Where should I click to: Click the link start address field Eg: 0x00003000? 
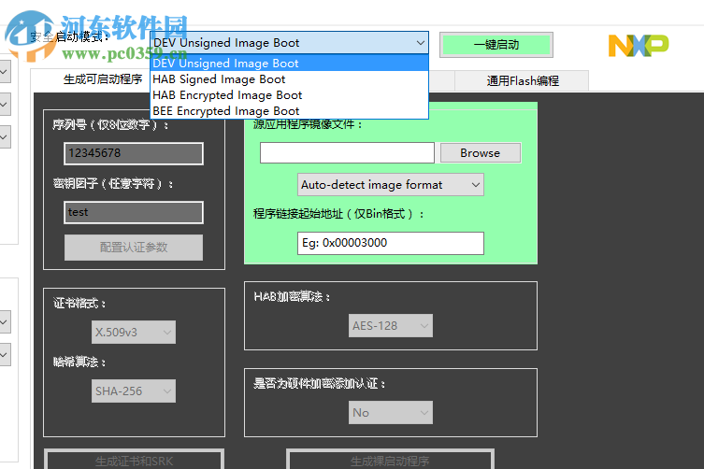(x=391, y=243)
